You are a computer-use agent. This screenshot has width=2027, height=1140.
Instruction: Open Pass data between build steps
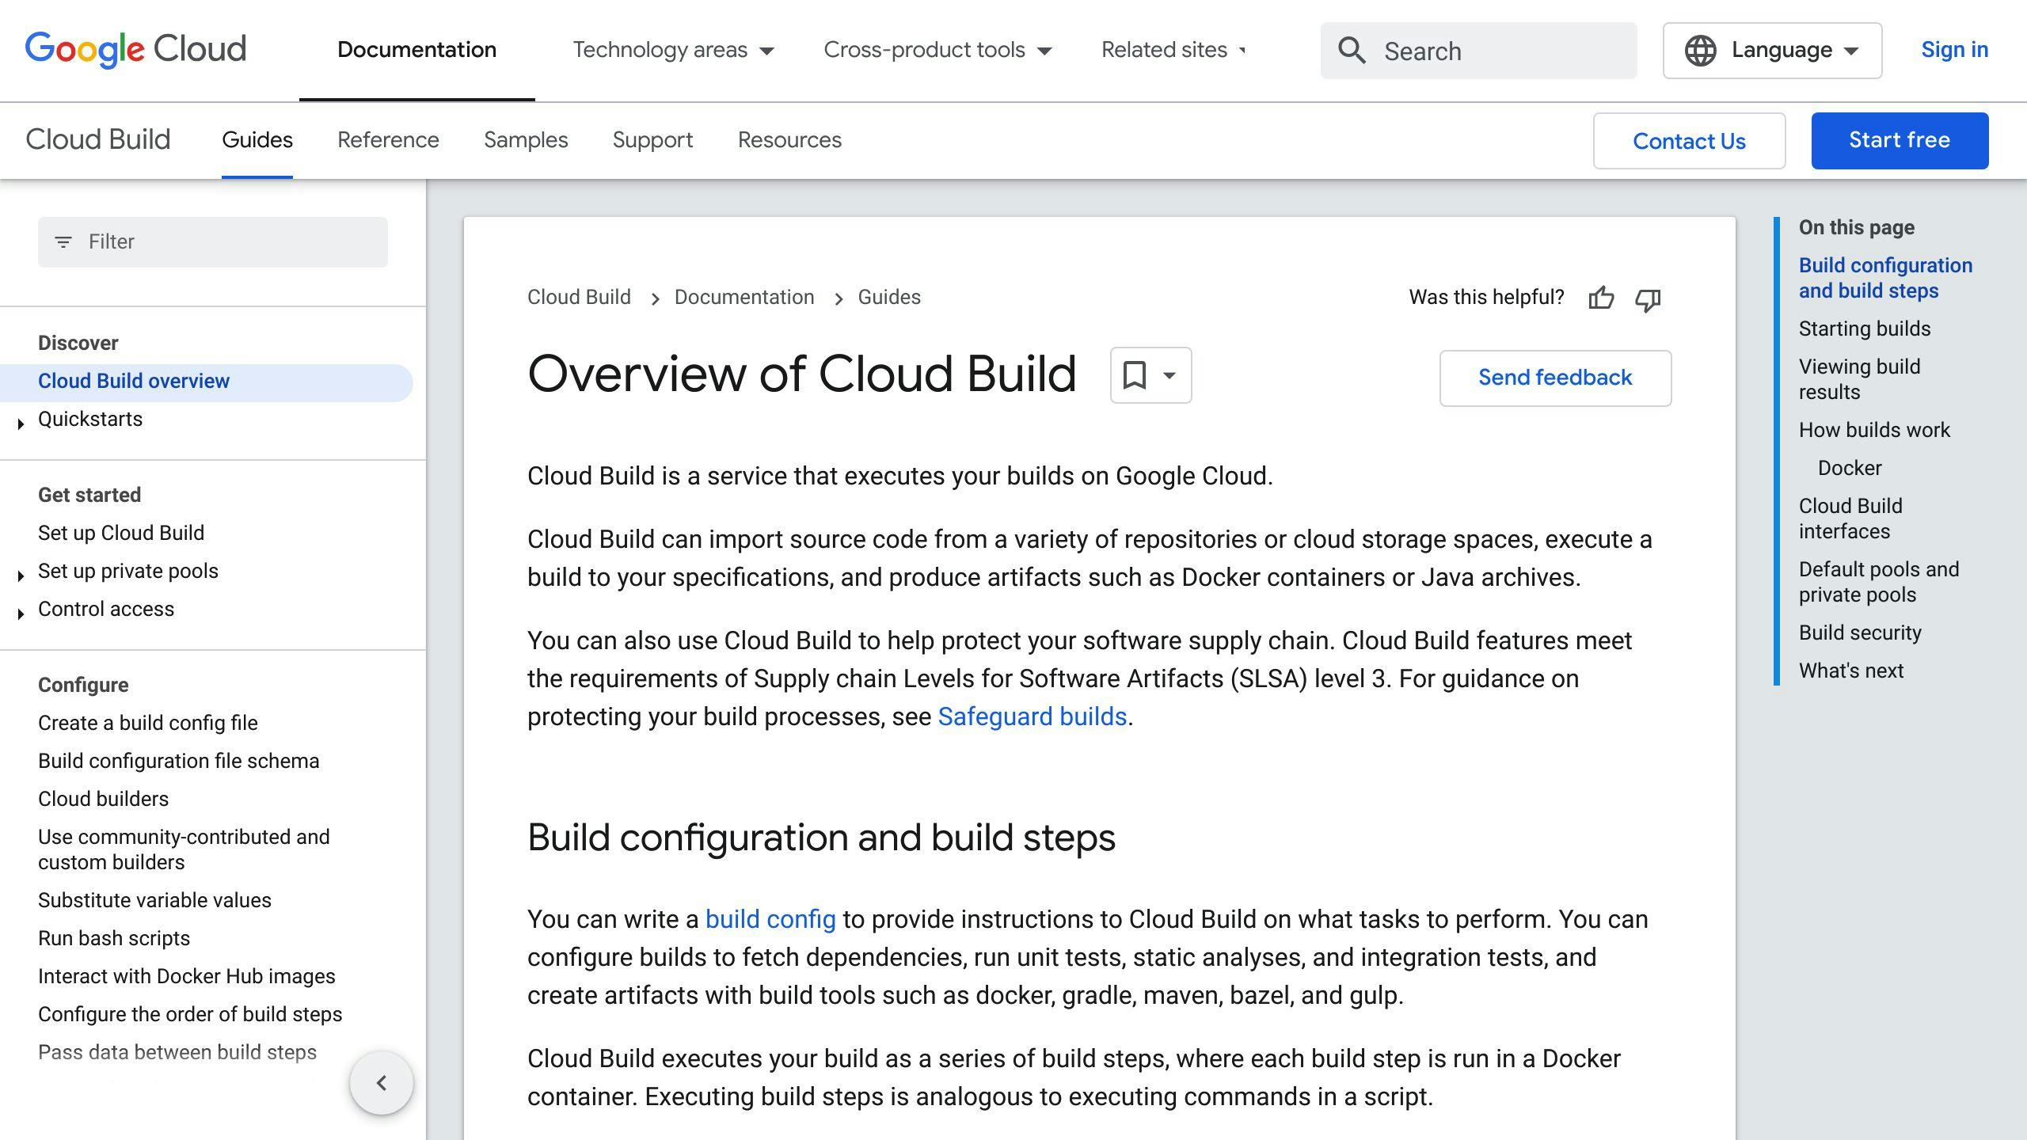[x=177, y=1052]
